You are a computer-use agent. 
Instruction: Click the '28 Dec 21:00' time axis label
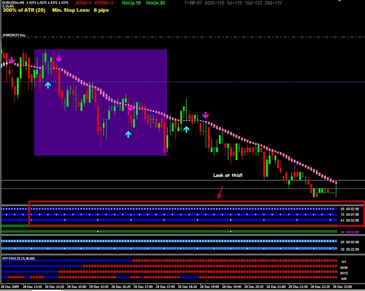point(276,286)
